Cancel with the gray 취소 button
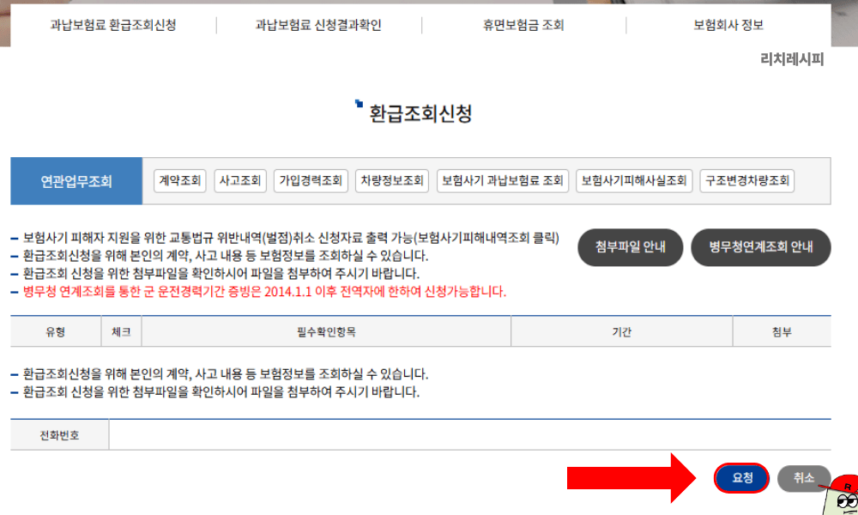 tap(803, 478)
